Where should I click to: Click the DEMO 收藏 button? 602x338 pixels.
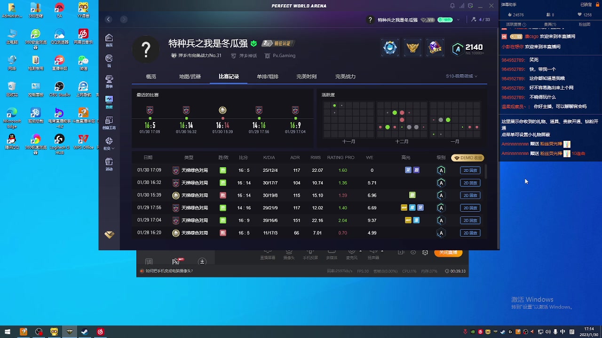click(x=467, y=158)
